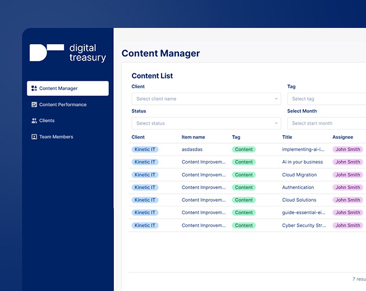Click the Select start month field

(326, 123)
